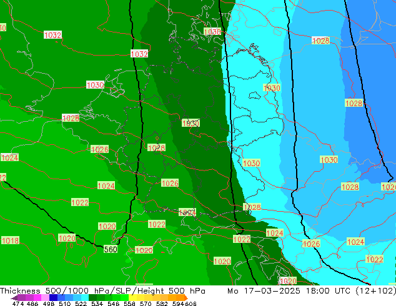Click the orange arrow at legend end
The height and width of the screenshot is (306, 396).
[x=186, y=297]
